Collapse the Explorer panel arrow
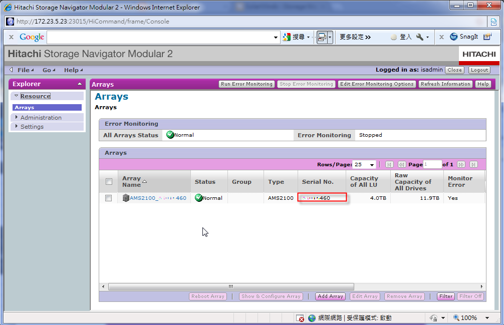The height and width of the screenshot is (325, 504). pyautogui.click(x=79, y=84)
